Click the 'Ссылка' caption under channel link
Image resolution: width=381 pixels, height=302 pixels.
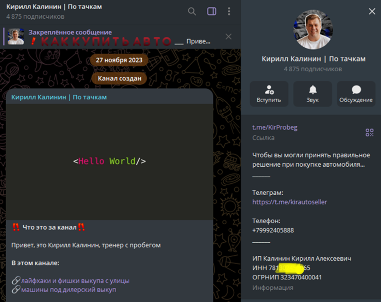click(263, 138)
